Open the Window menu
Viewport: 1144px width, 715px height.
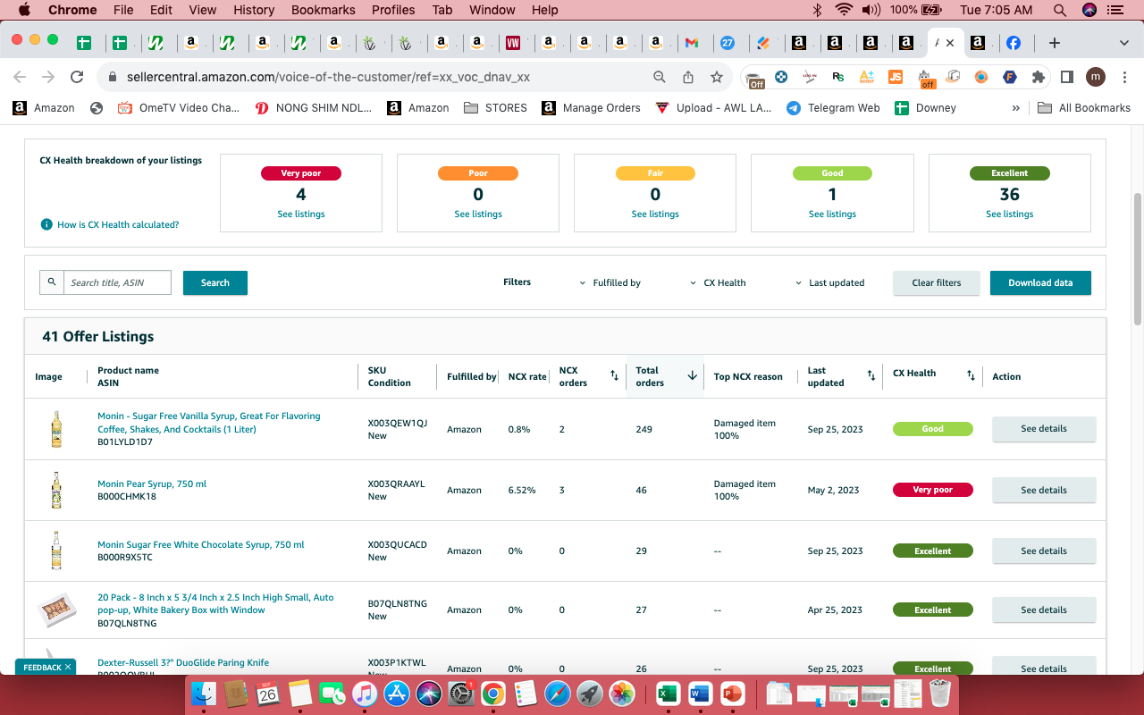[x=492, y=10]
